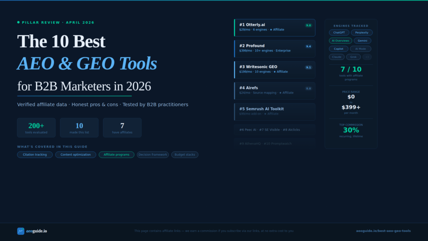Click the 8.8 score badge on Airefs
The image size is (428, 241).
coord(308,88)
